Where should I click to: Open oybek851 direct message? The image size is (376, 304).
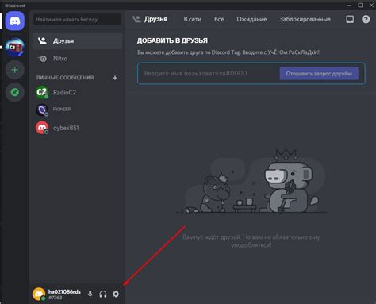pyautogui.click(x=77, y=128)
